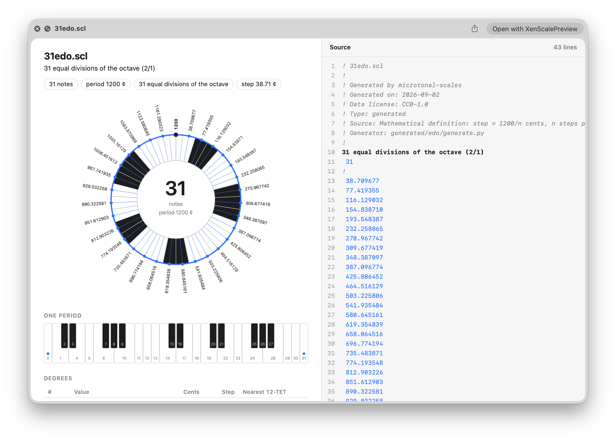Click the circled-slash icon beside the filename
616x441 pixels.
(47, 29)
